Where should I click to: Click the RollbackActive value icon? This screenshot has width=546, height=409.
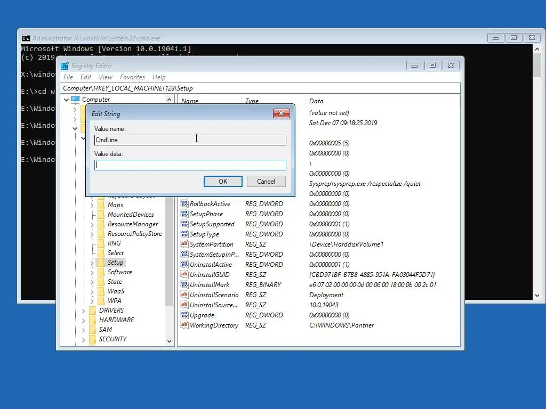184,203
